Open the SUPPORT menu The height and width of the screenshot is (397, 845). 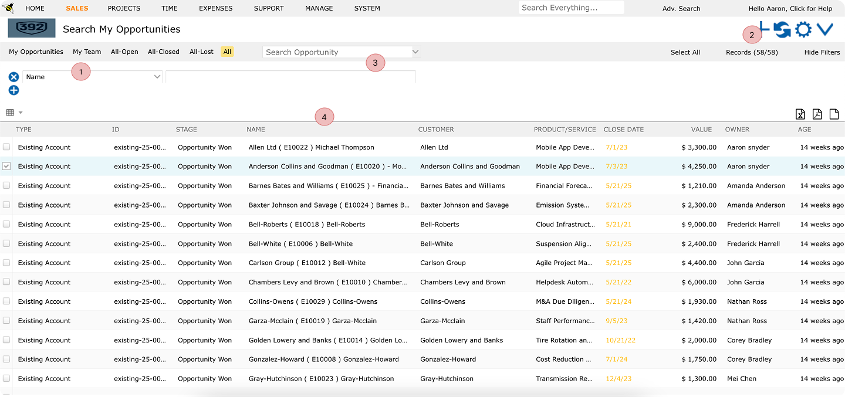(269, 8)
